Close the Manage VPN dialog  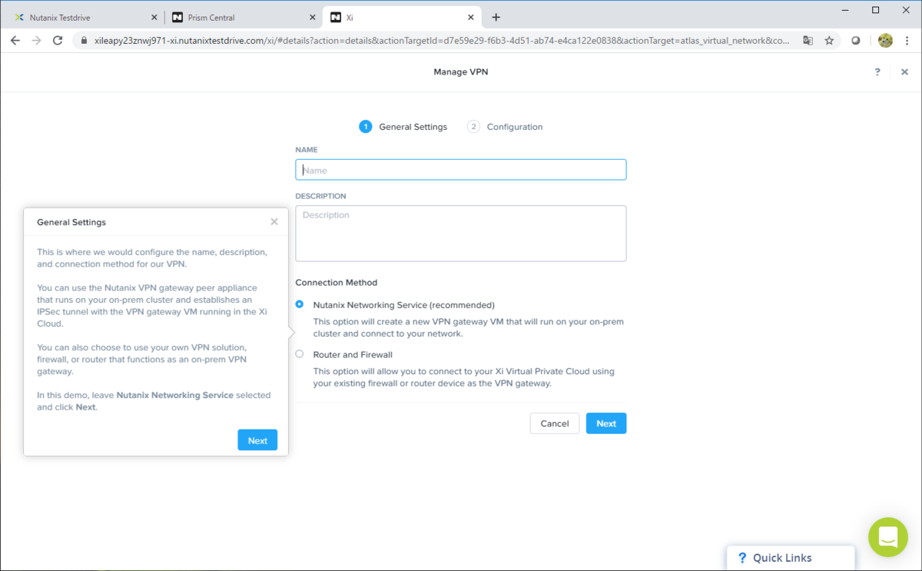[x=904, y=72]
